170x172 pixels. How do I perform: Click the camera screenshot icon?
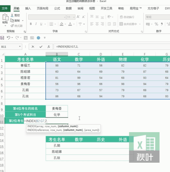pyautogui.click(x=32, y=38)
